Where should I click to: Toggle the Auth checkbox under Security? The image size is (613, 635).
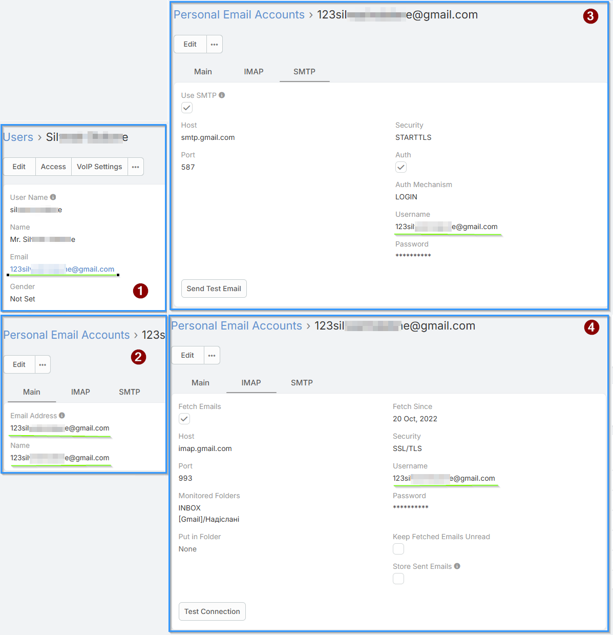coord(401,167)
